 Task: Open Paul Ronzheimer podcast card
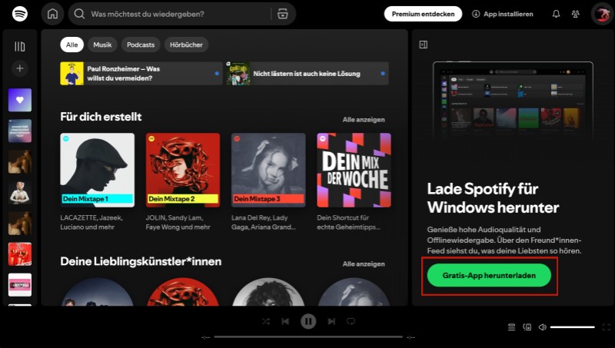point(141,73)
